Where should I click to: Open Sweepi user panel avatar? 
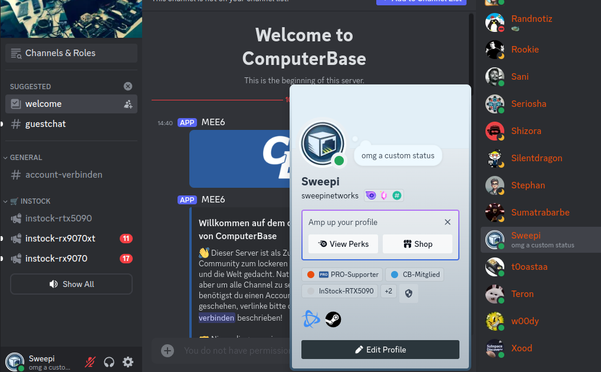click(x=15, y=362)
